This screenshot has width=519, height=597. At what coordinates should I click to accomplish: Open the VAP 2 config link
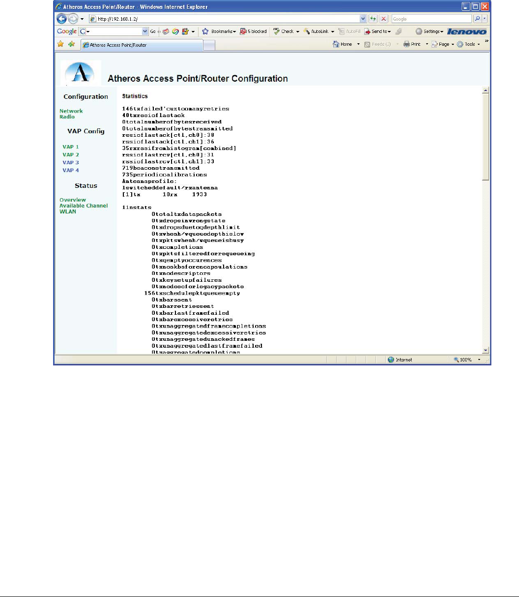coord(70,155)
